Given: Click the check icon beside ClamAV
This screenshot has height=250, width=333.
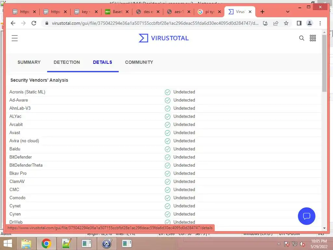Looking at the screenshot, I should (x=167, y=182).
